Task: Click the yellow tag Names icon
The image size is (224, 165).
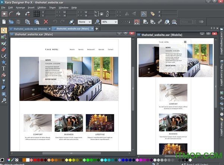Action: 152,14
